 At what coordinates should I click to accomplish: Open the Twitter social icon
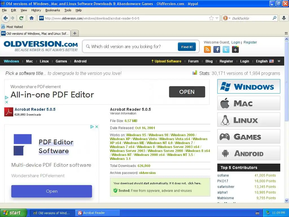(x=226, y=49)
